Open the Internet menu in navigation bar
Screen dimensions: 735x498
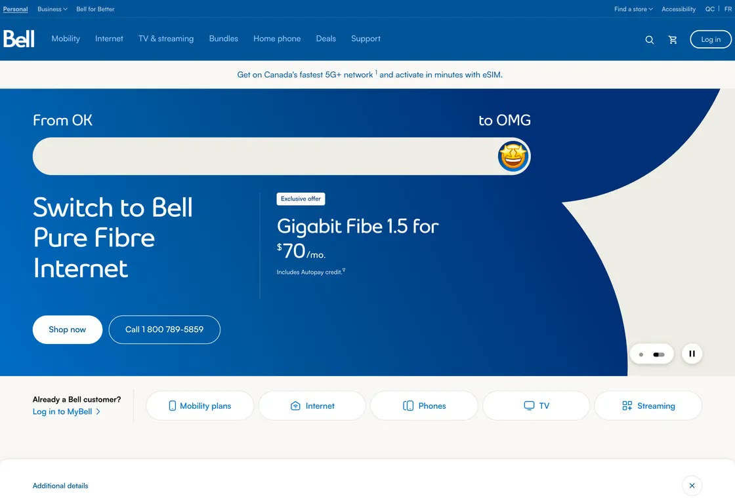point(109,39)
